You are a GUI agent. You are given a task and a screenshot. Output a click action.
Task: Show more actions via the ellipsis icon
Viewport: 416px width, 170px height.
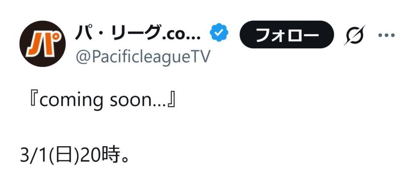(x=386, y=35)
